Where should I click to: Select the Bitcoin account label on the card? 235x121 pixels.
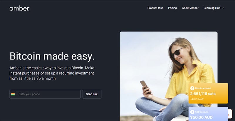coord(203,88)
